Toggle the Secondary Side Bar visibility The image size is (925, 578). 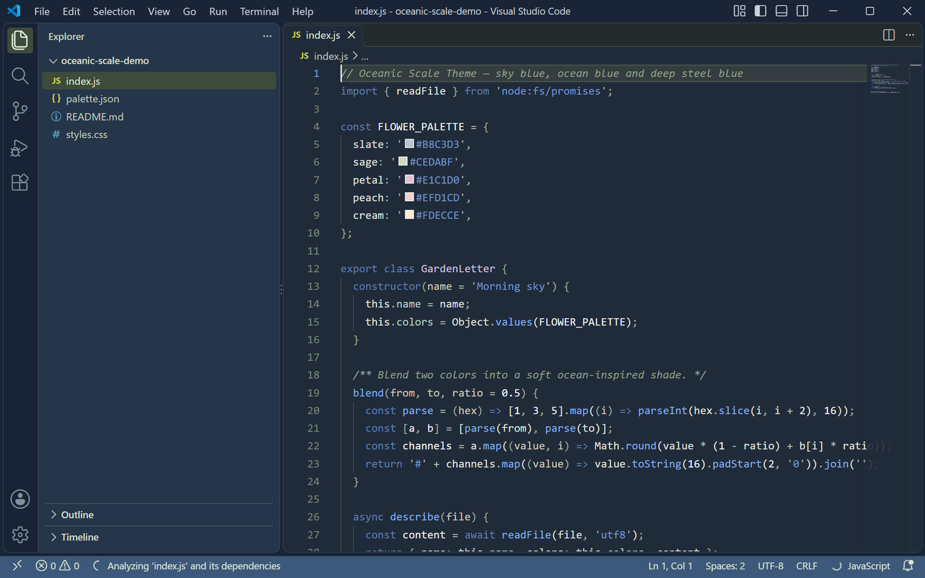pyautogui.click(x=802, y=11)
